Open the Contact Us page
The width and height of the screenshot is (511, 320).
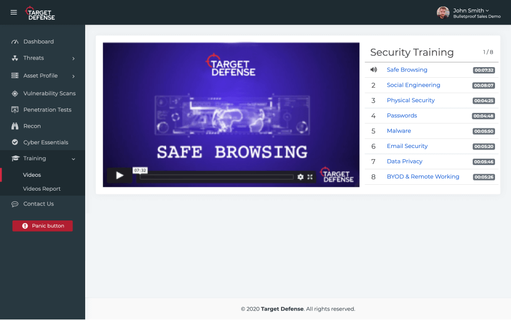pyautogui.click(x=38, y=204)
